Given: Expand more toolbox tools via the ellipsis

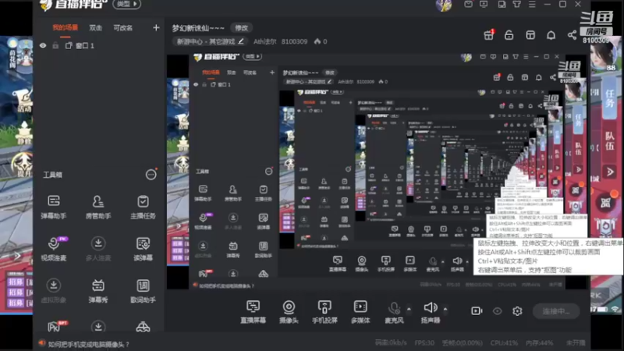Looking at the screenshot, I should tap(151, 174).
